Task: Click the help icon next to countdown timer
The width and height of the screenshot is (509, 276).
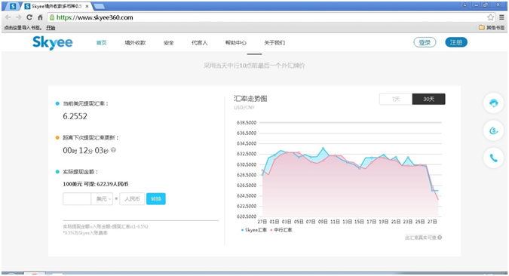Action: [113, 150]
